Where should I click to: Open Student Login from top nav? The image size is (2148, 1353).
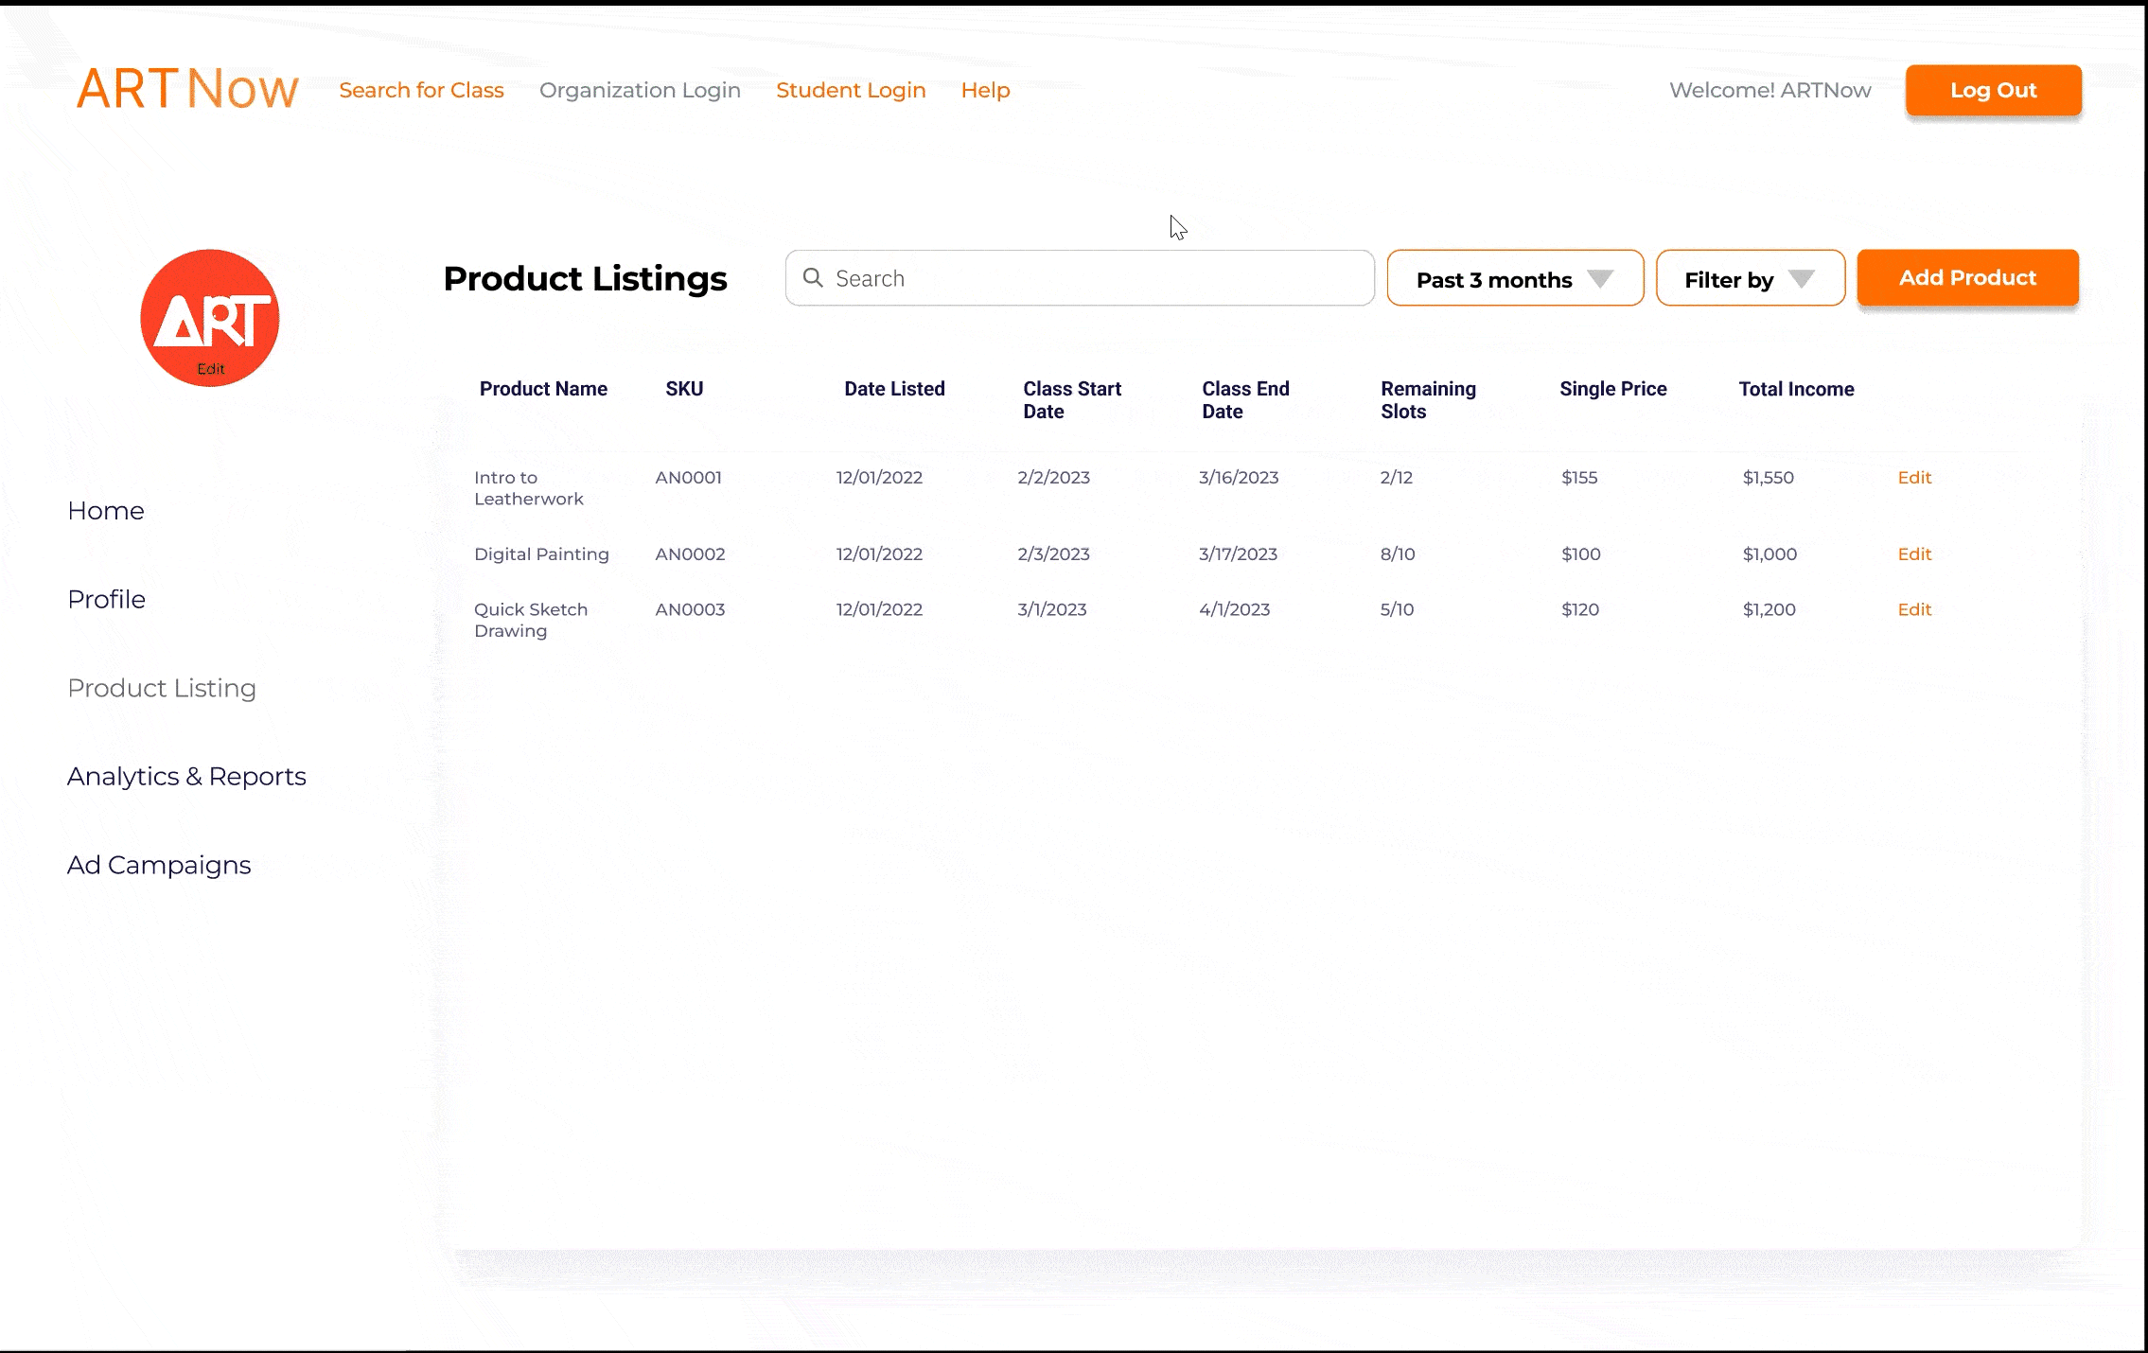click(851, 90)
